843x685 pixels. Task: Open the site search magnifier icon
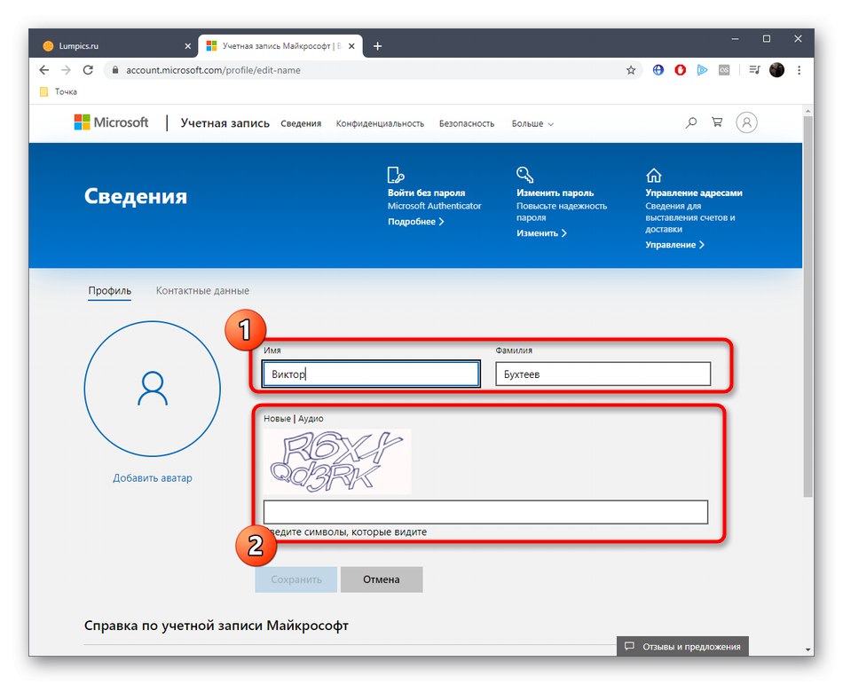[691, 122]
